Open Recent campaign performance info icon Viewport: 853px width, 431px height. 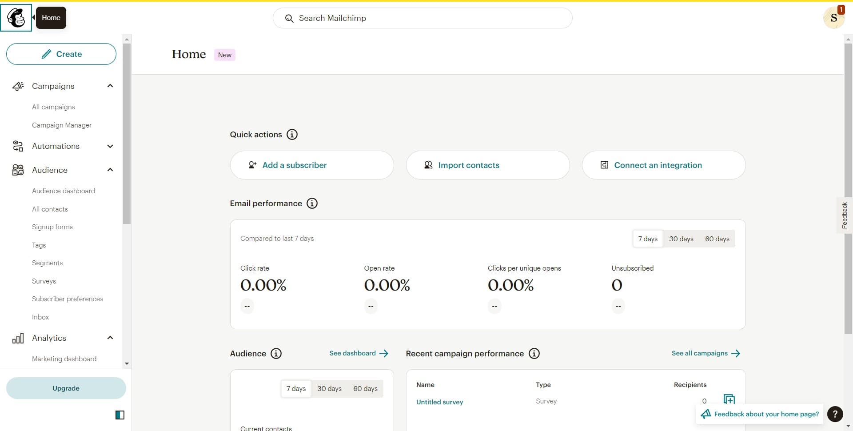[534, 354]
